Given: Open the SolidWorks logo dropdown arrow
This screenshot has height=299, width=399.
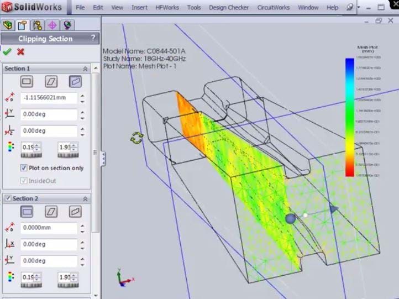Looking at the screenshot, I should click(66, 8).
